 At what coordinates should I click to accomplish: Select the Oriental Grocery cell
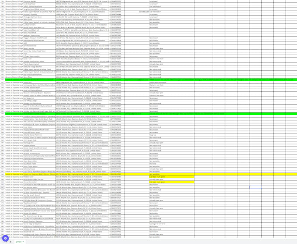point(39,46)
